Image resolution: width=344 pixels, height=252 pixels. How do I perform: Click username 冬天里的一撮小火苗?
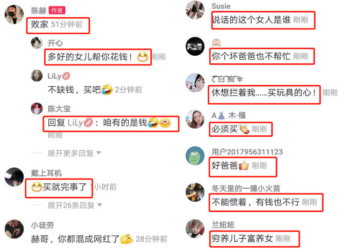246,188
